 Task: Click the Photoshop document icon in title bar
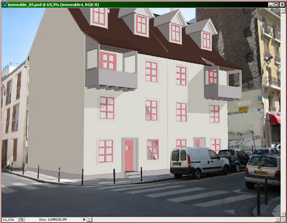(x=5, y=5)
